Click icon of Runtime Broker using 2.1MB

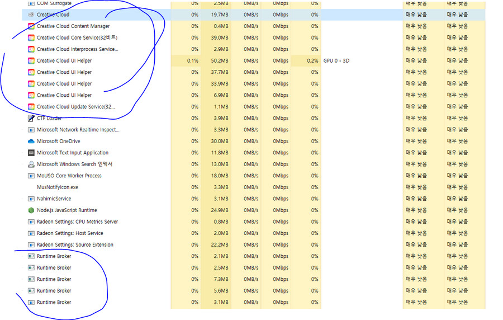pyautogui.click(x=31, y=256)
